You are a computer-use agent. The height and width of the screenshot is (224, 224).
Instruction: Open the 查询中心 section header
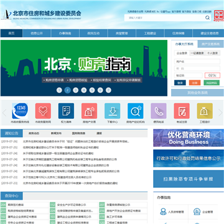click(x=12, y=196)
